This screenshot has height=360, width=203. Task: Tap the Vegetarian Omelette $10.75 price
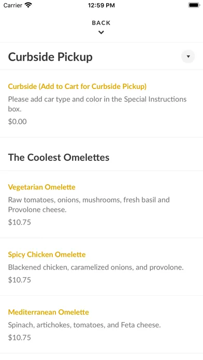point(19,222)
